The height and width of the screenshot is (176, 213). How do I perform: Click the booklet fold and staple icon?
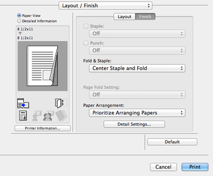click(x=61, y=103)
